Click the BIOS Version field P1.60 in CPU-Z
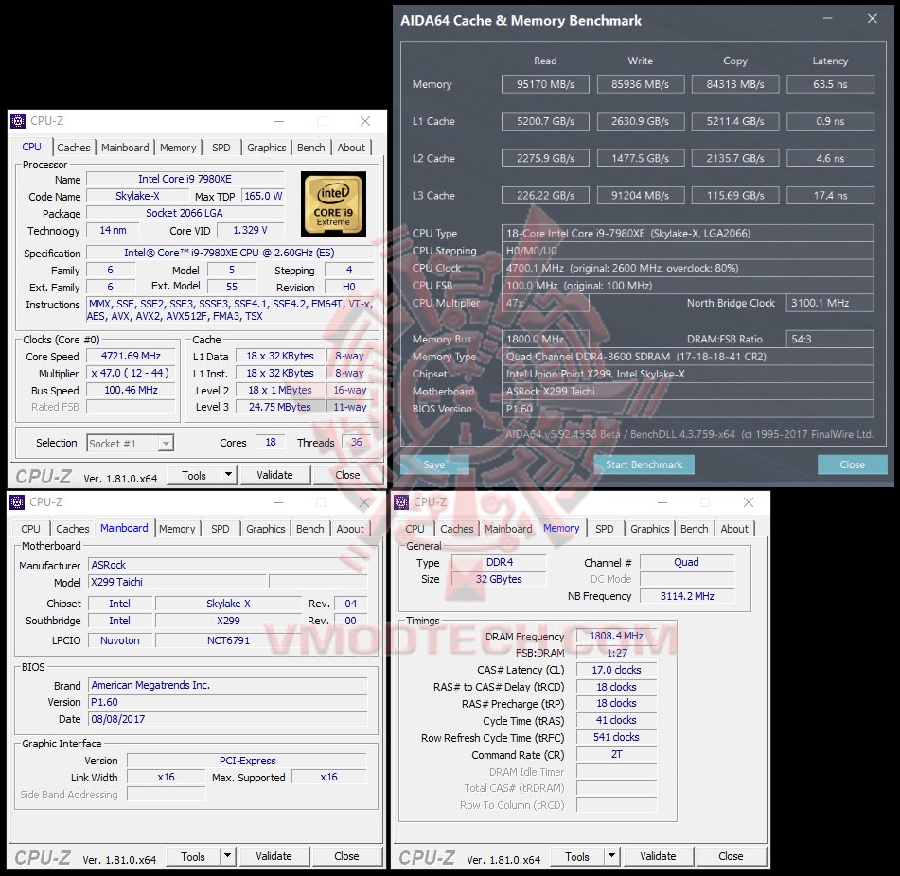Viewport: 900px width, 876px height. 228,702
